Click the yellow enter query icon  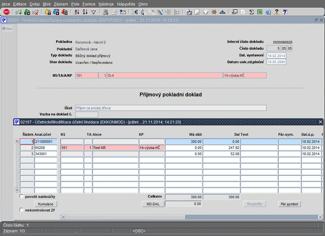pos(48,12)
